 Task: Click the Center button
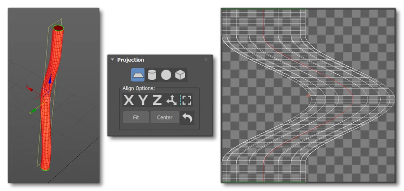tap(165, 117)
